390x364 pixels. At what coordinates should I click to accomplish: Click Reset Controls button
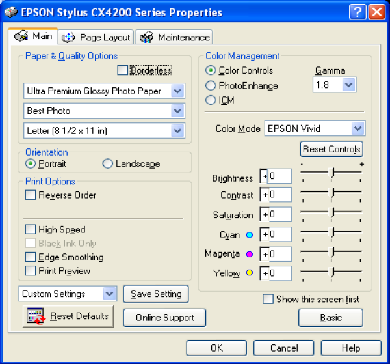tap(331, 149)
